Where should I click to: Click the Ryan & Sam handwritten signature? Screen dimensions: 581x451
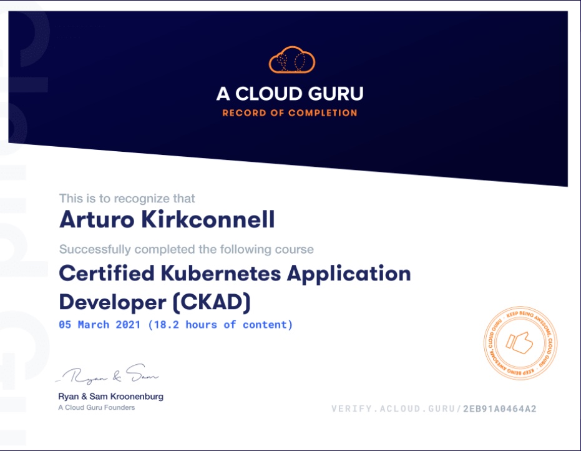[107, 374]
